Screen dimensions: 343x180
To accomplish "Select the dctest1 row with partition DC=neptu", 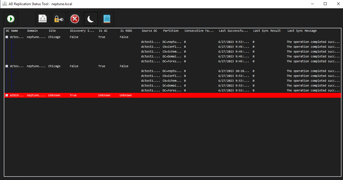I will 173,71.
